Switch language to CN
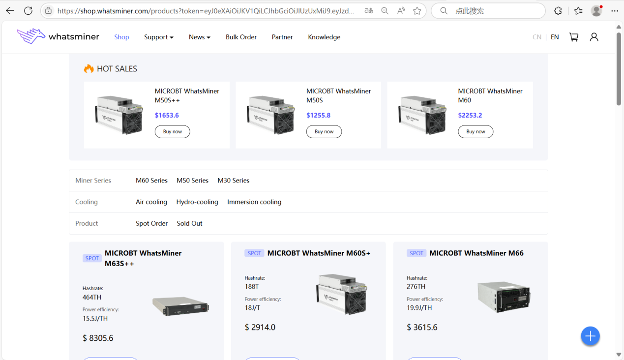 click(x=537, y=37)
